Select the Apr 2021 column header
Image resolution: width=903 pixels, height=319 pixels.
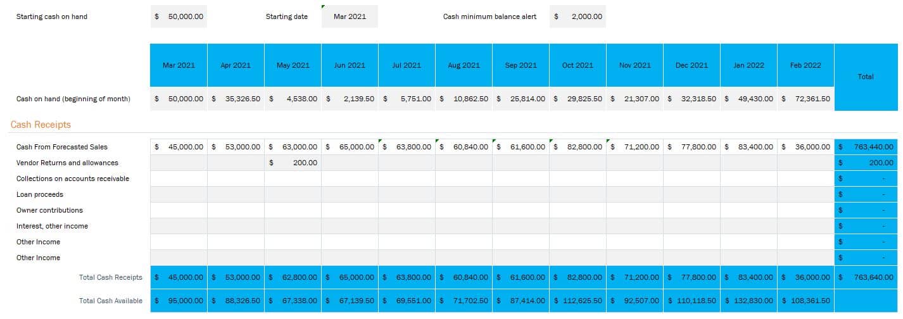(x=236, y=65)
